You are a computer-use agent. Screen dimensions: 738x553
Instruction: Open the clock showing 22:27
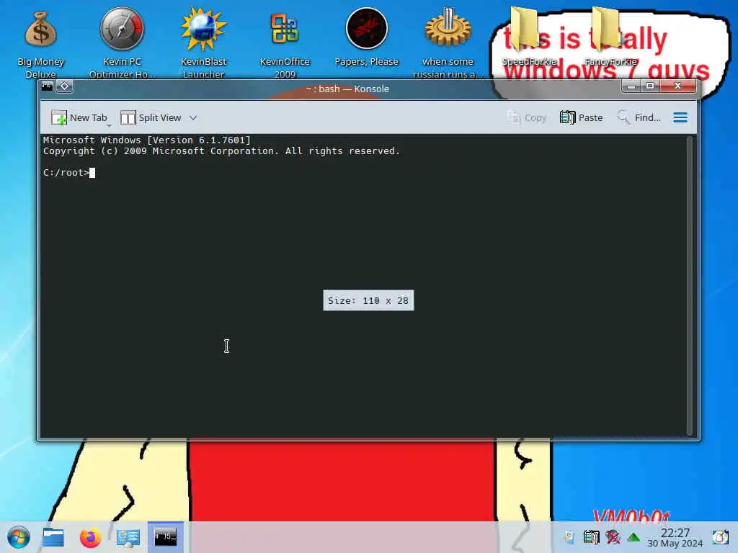675,537
